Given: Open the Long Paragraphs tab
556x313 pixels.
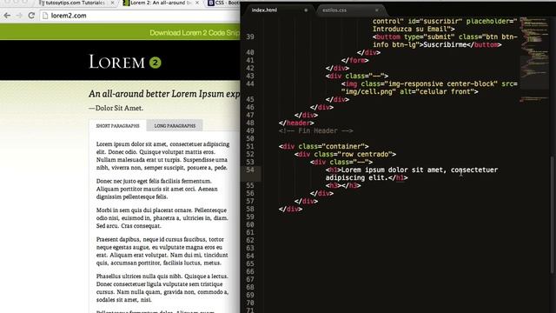Looking at the screenshot, I should coord(175,125).
